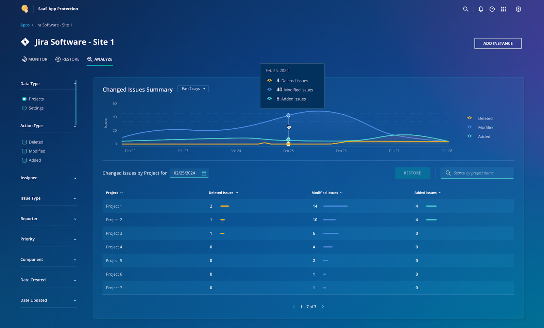Expand the Priority filter
544x328 pixels.
click(x=75, y=240)
